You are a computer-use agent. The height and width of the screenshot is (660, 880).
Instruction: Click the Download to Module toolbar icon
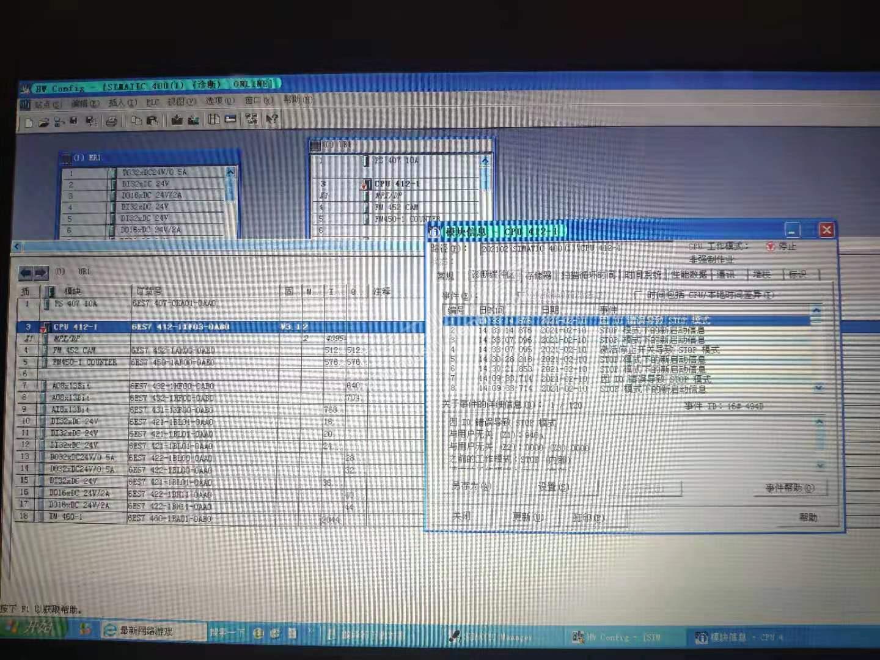177,120
